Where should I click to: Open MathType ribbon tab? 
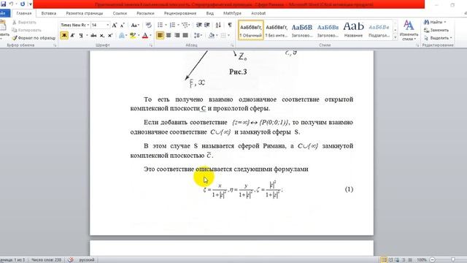pos(232,13)
